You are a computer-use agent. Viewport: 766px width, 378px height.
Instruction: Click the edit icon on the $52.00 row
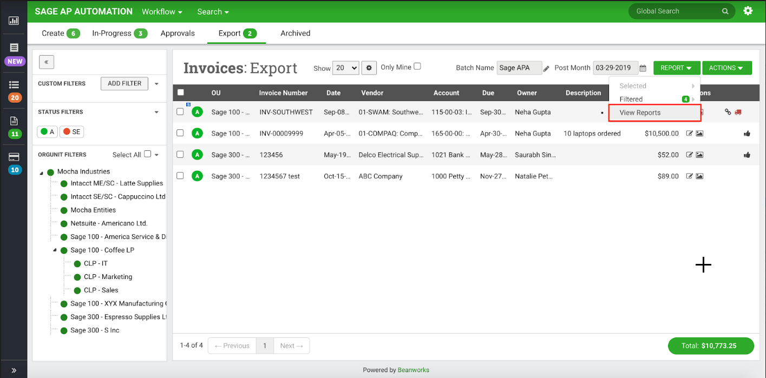coord(689,155)
